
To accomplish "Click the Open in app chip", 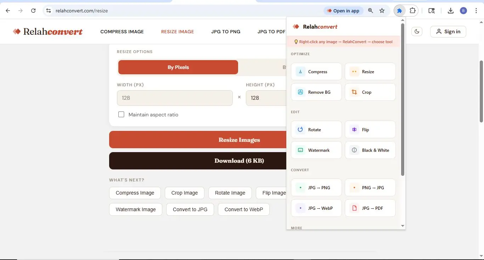I will click(x=343, y=11).
